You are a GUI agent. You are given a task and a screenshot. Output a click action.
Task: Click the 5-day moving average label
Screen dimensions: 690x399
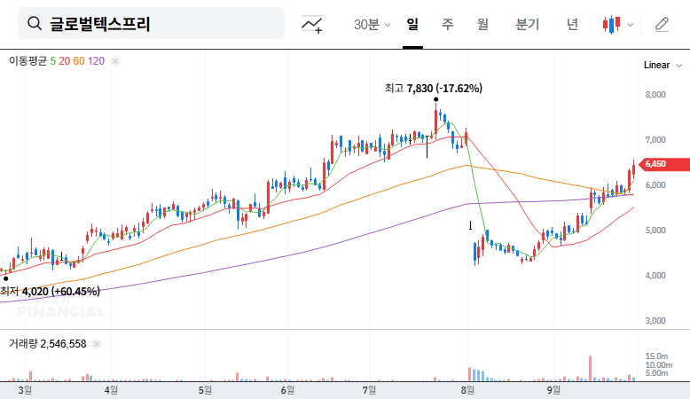(x=53, y=61)
